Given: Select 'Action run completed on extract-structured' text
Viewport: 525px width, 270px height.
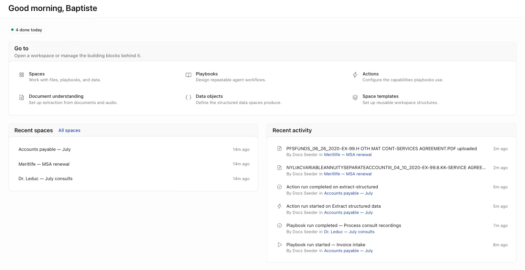Looking at the screenshot, I should tap(332, 187).
